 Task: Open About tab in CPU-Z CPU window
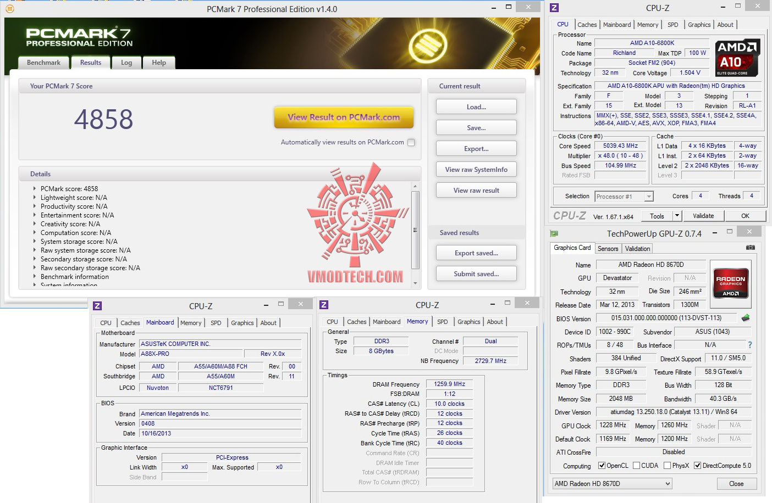tap(725, 25)
